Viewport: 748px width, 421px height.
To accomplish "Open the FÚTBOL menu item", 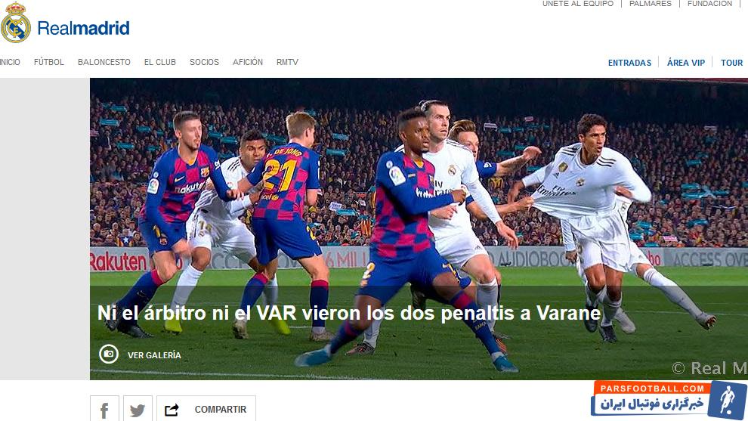I will [x=48, y=62].
